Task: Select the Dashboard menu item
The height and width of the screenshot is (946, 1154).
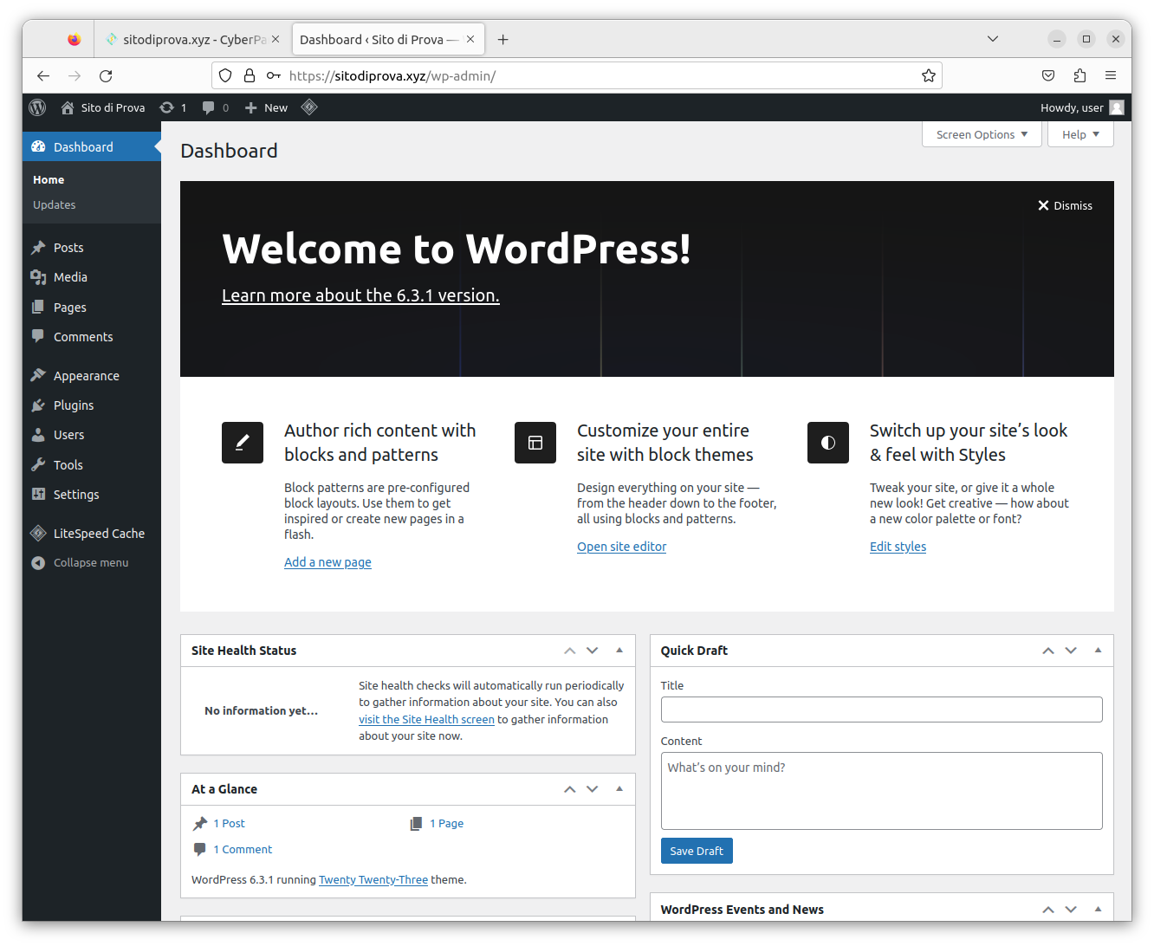Action: [92, 147]
